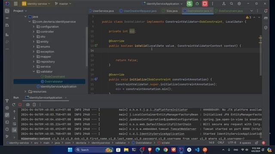Open more tool windows ellipsis
The height and width of the screenshot is (154, 275).
tap(7, 49)
